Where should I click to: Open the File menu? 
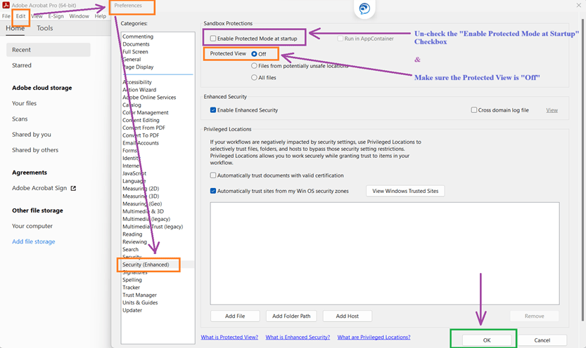(6, 16)
